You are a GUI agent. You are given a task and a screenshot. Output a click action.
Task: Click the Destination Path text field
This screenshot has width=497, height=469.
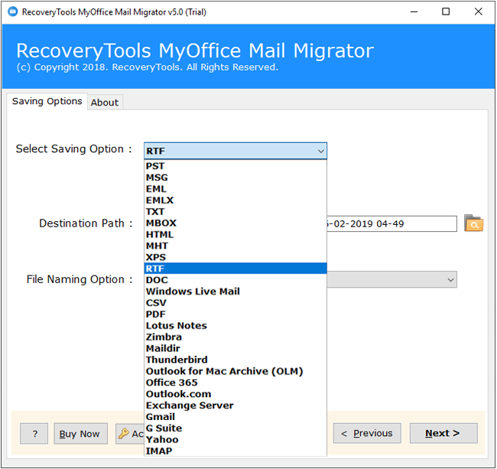pyautogui.click(x=391, y=224)
